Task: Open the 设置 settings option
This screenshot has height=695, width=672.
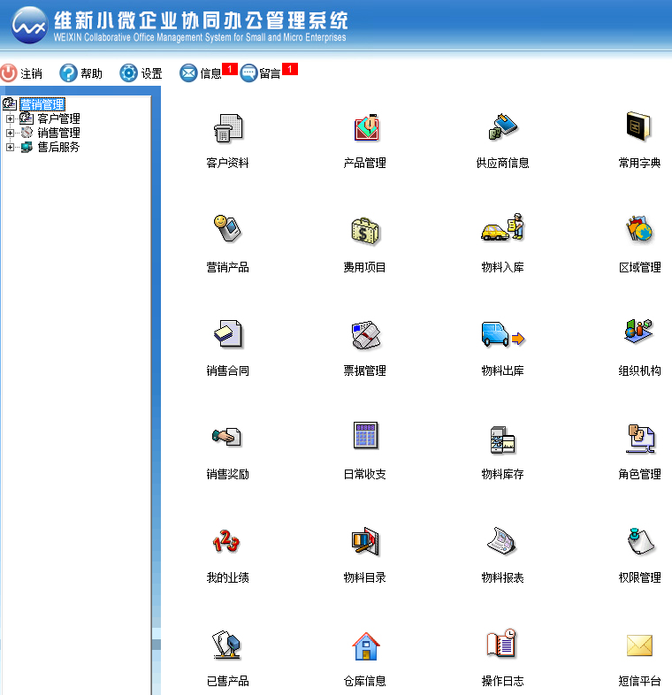Action: pos(141,73)
